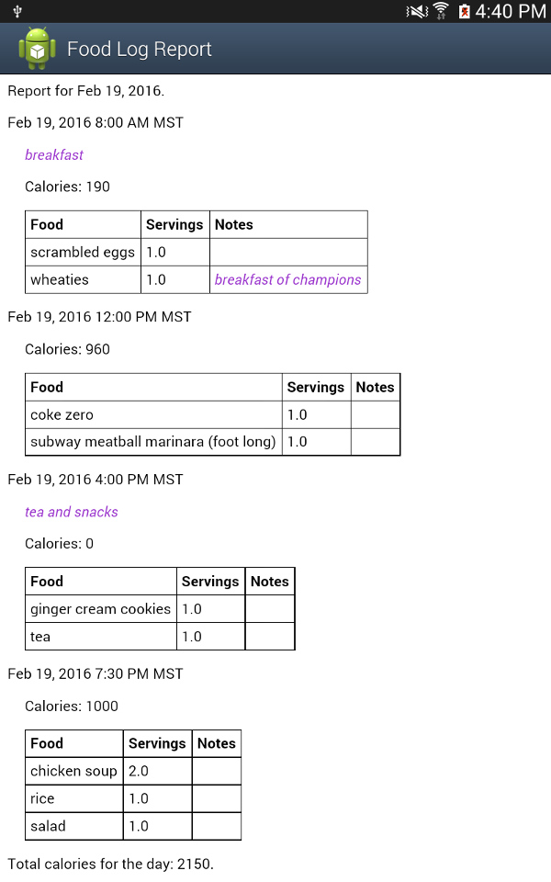Tap the battery status icon
This screenshot has width=551, height=882.
465,11
